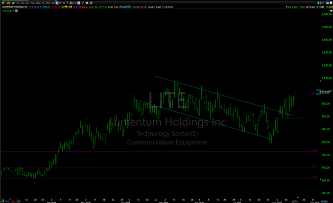333x203 pixels.
Task: Toggle the Arith scale label at bottom right
Action: tap(324, 202)
